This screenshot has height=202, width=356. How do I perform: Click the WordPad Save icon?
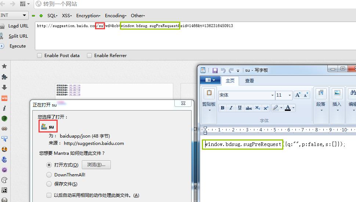(x=215, y=70)
